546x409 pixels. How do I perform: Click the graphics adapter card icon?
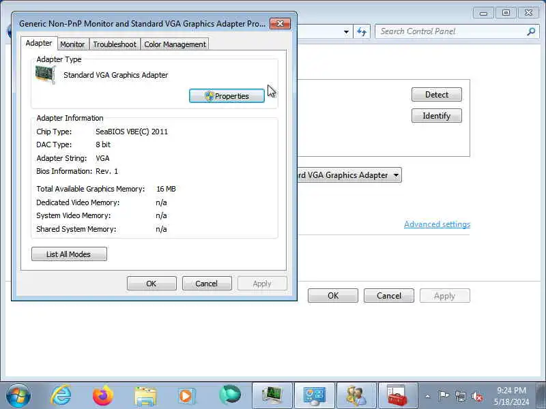click(x=45, y=75)
